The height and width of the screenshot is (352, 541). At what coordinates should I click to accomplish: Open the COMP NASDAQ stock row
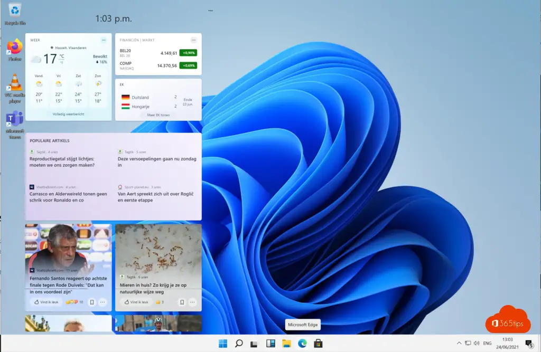[x=158, y=65]
